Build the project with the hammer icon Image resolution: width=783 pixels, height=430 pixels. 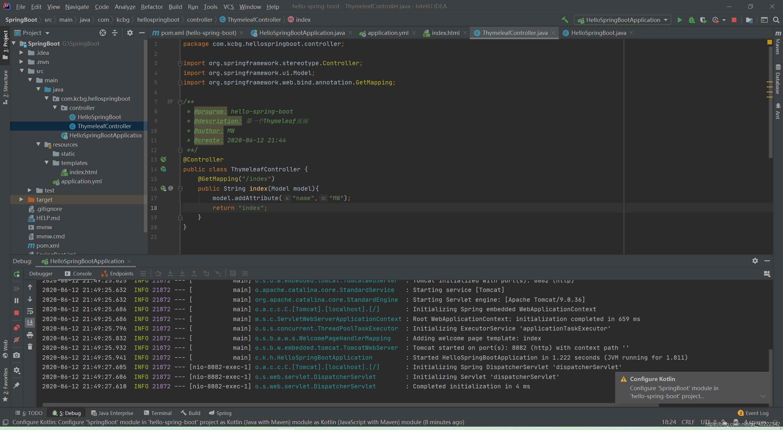[x=565, y=20]
